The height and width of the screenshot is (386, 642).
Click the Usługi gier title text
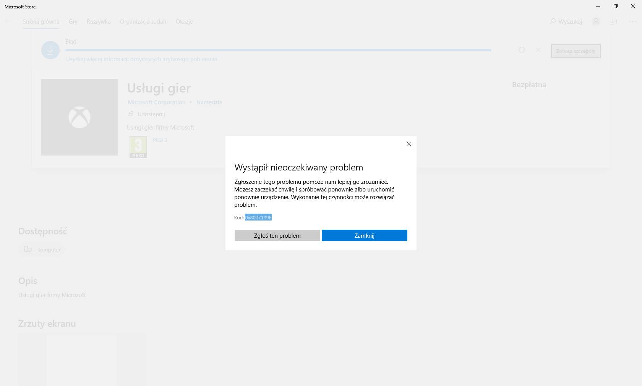[159, 88]
